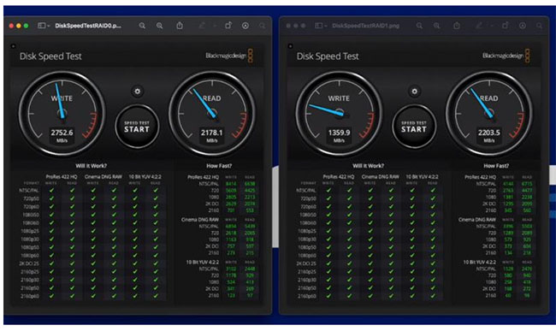Click the 1080p25 row label in RAID1 window
Image resolution: width=556 pixels, height=331 pixels.
pyautogui.click(x=307, y=231)
